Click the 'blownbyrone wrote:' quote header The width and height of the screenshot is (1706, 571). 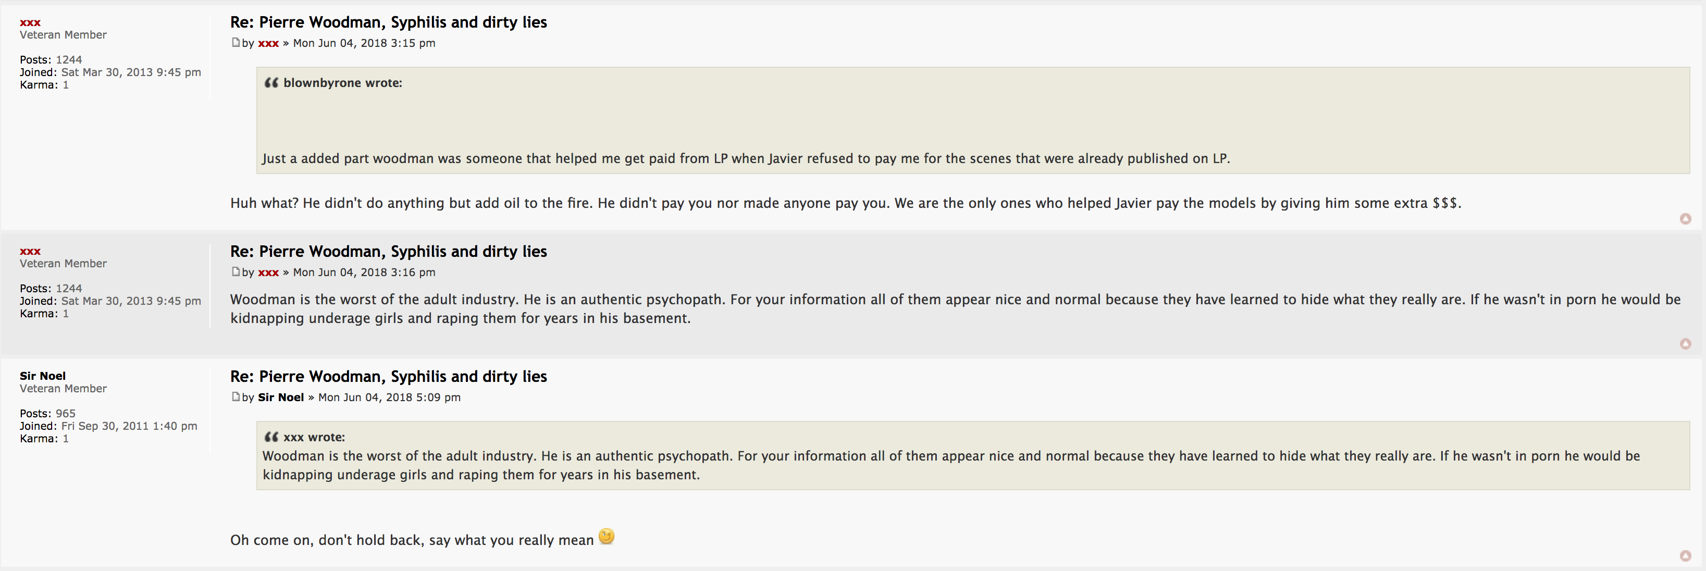pos(342,83)
